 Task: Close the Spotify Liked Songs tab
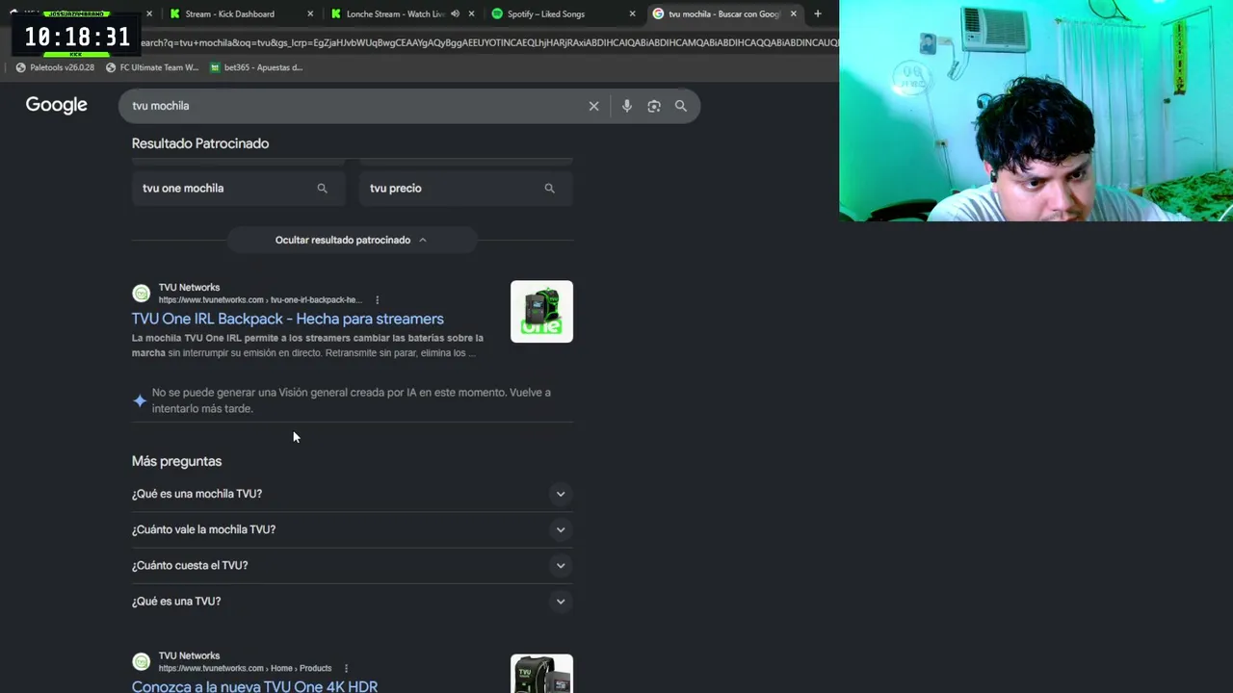(632, 14)
